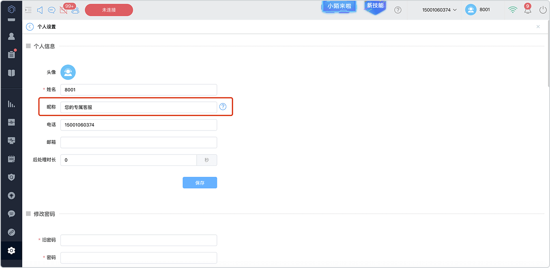Open the settings gear in sidebar
The width and height of the screenshot is (550, 268).
click(11, 251)
